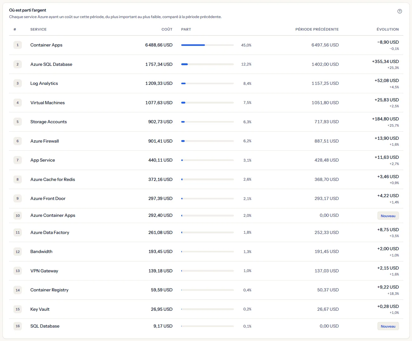Click the evolution value +184,80 USD
The image size is (412, 341).
[385, 119]
